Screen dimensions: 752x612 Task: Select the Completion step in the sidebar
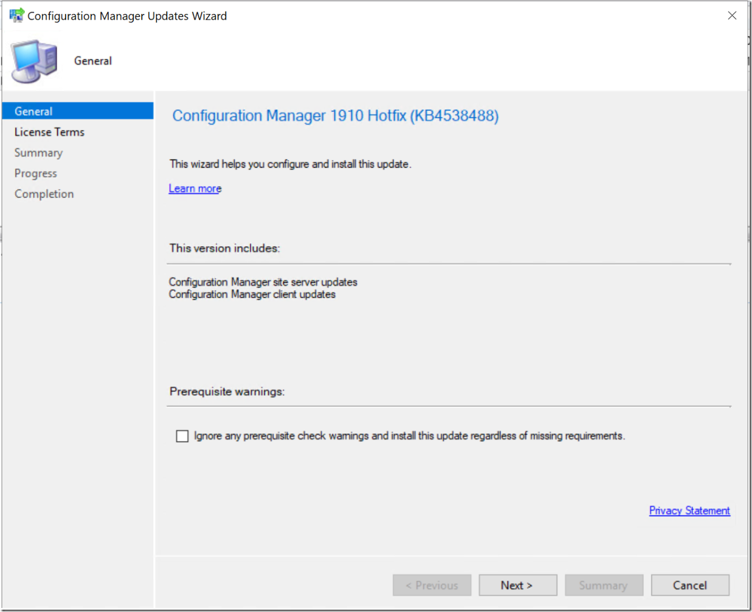coord(44,194)
